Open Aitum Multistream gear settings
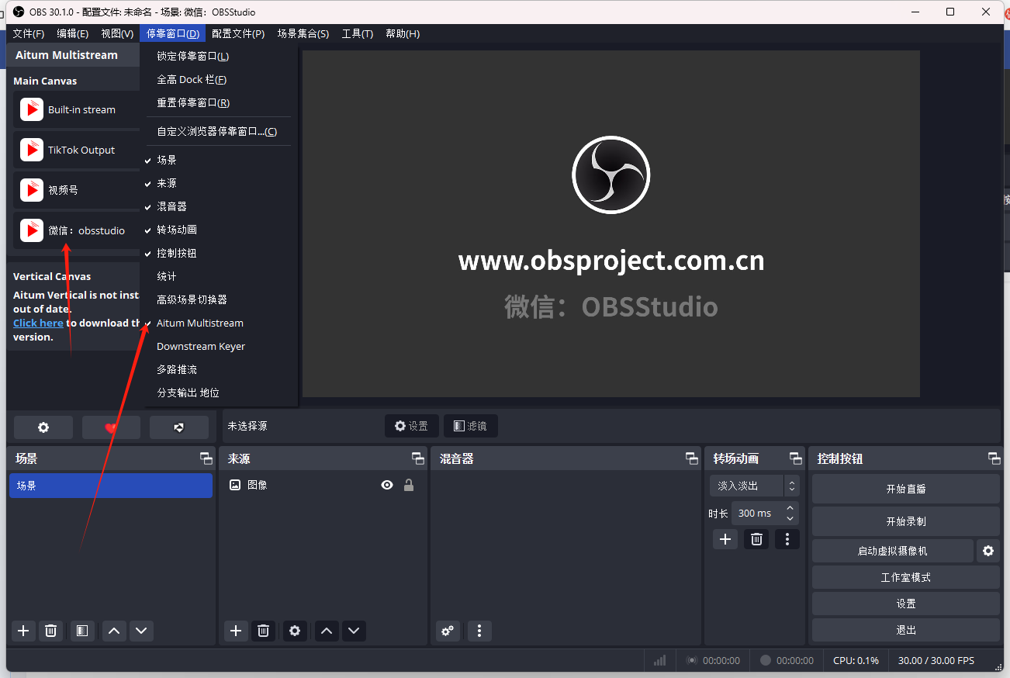The width and height of the screenshot is (1010, 678). pos(43,427)
